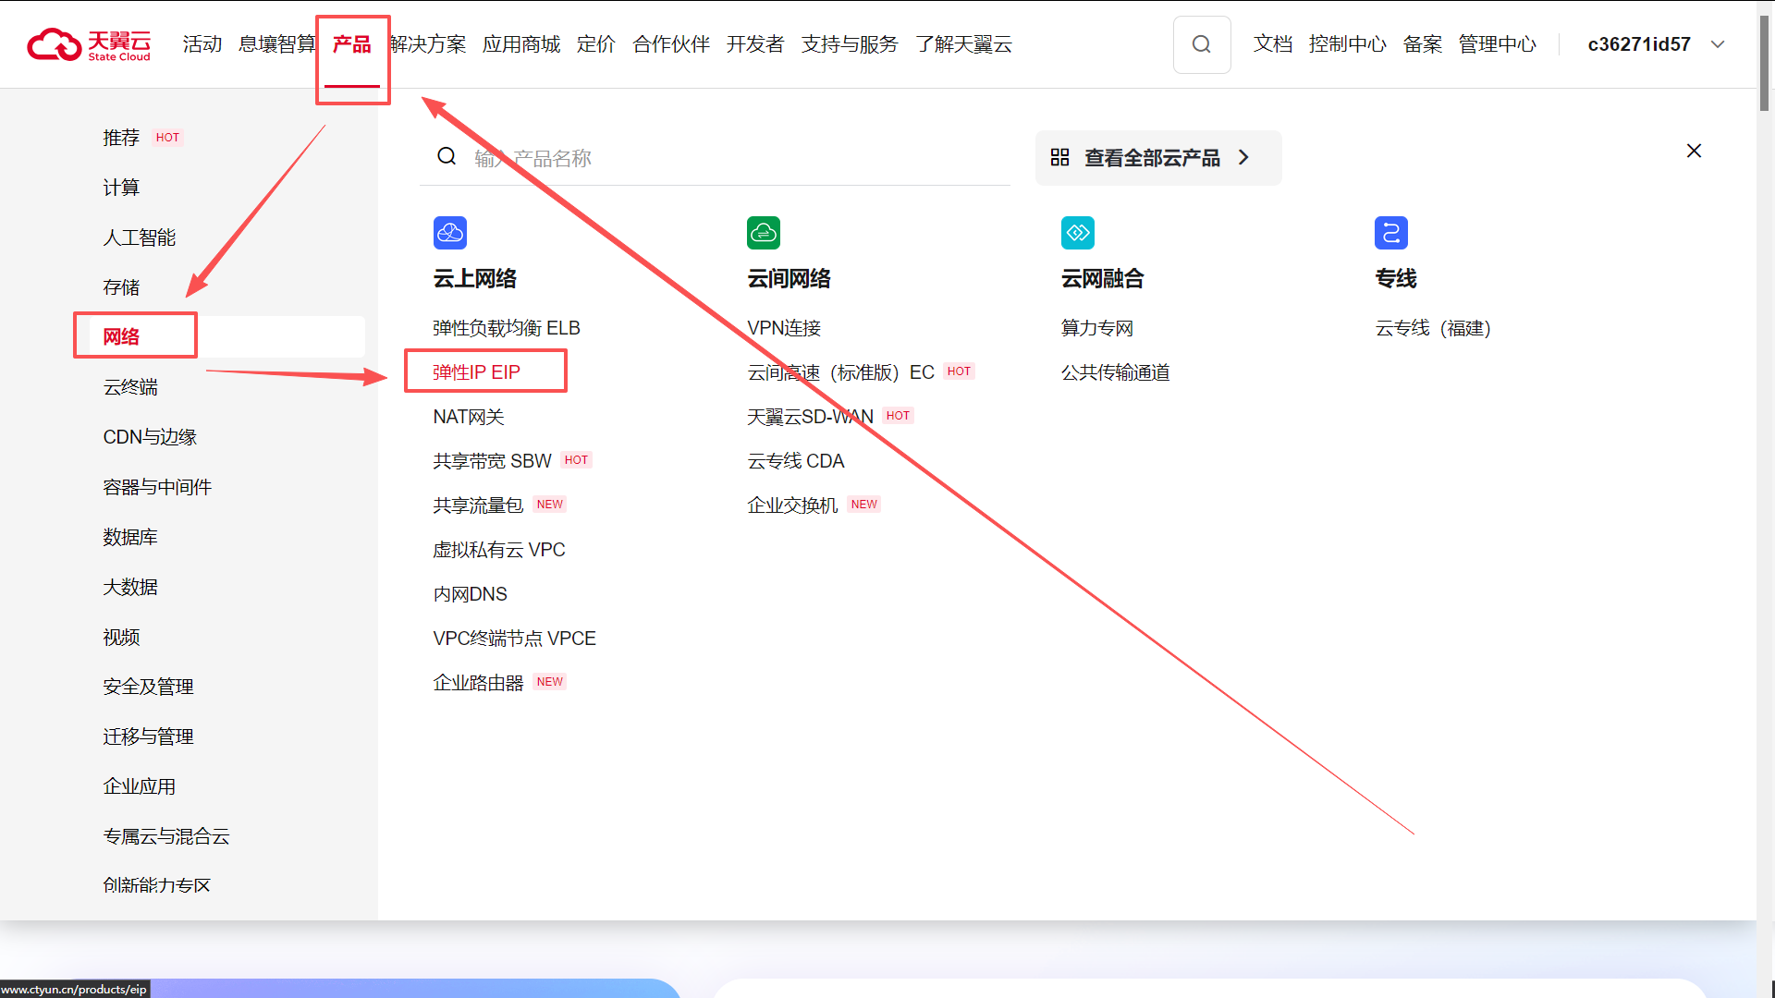Click the 云间网络 category icon
The image size is (1775, 998).
pos(764,233)
